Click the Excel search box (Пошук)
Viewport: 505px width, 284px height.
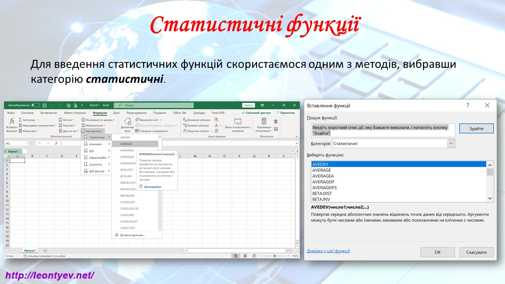154,105
